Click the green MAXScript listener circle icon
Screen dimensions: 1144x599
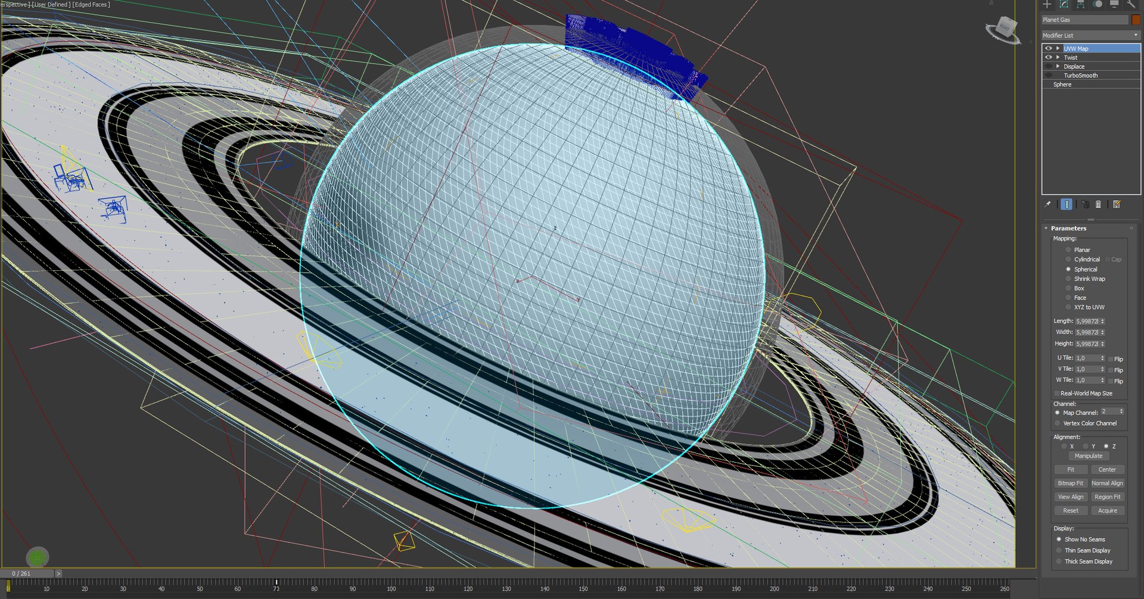click(x=37, y=558)
